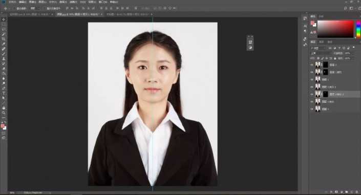Open the status bar info arrow
361x195 pixels.
point(50,193)
